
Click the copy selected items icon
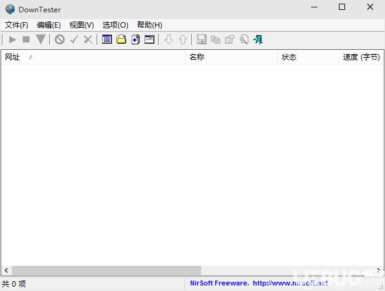215,39
